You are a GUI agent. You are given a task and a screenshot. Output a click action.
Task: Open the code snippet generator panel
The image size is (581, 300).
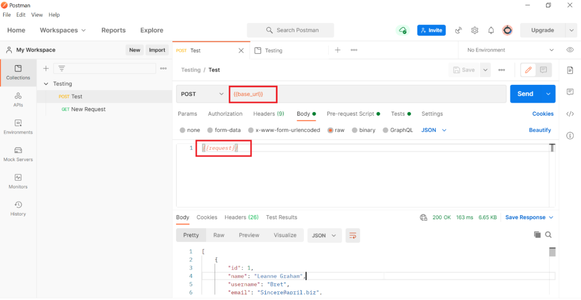[570, 114]
